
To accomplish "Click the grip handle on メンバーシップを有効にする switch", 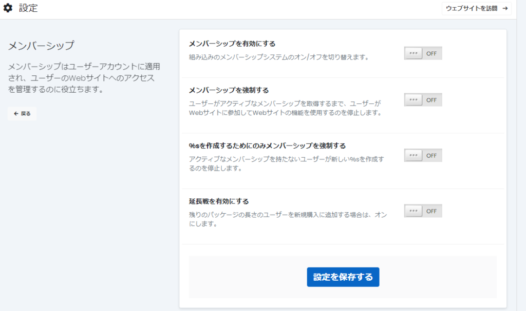I will [413, 53].
